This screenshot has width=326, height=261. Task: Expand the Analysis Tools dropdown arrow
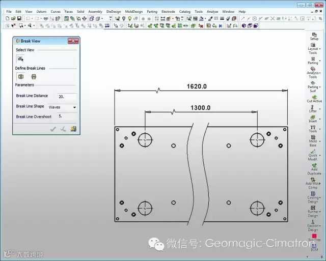pyautogui.click(x=320, y=73)
